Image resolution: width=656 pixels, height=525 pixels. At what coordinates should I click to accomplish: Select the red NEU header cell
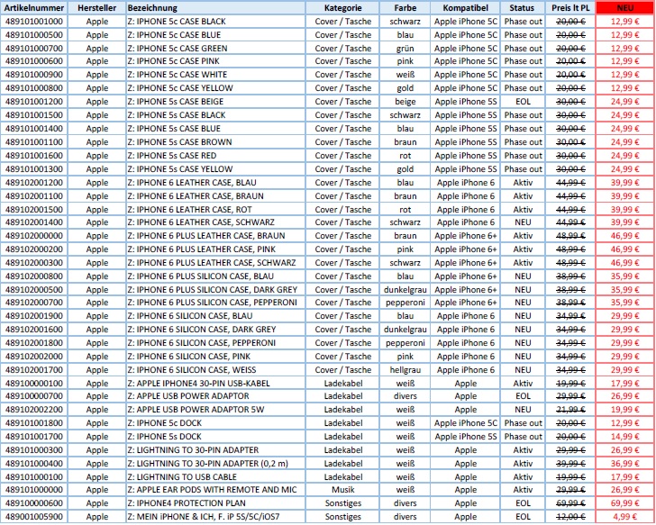[x=625, y=8]
